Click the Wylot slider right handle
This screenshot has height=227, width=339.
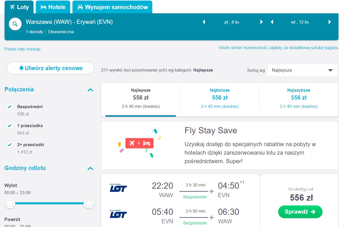89,203
